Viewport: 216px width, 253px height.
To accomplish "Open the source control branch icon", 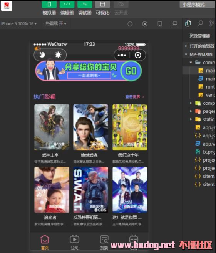I will coord(211,23).
